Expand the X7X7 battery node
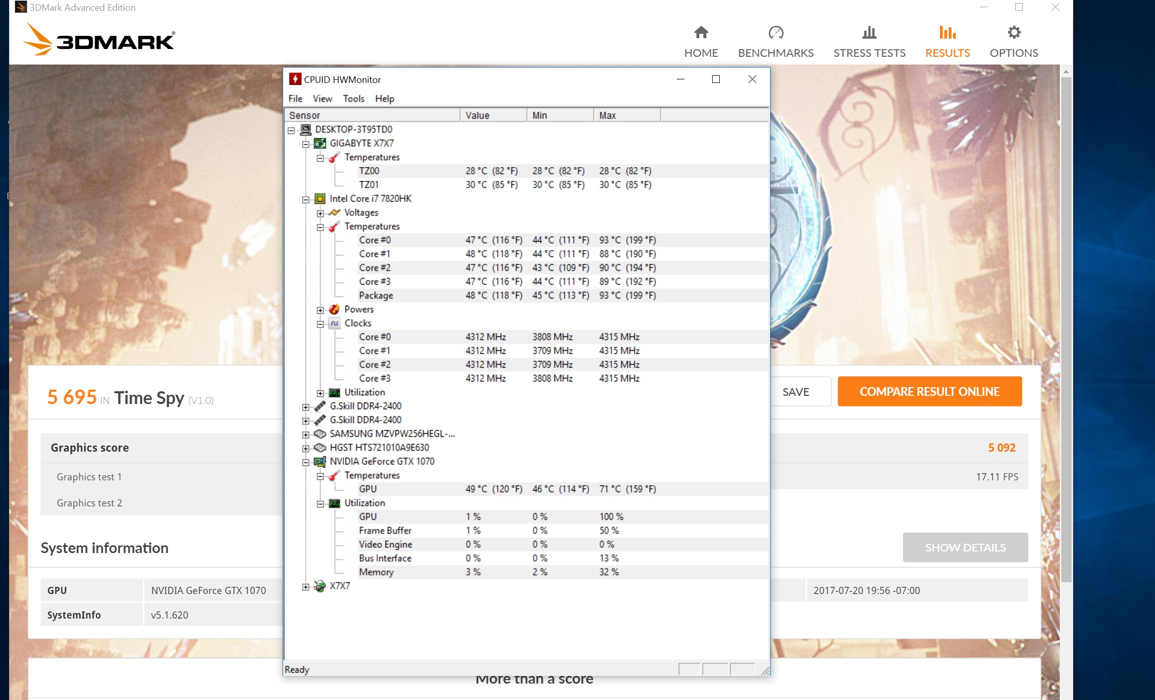Viewport: 1155px width, 700px height. click(306, 587)
